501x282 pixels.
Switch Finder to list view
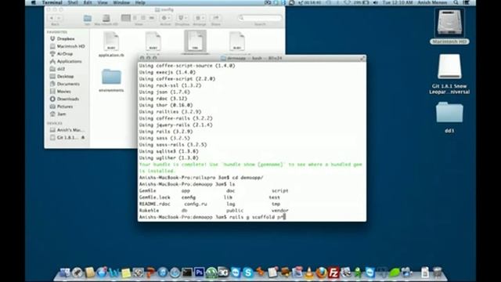135,18
